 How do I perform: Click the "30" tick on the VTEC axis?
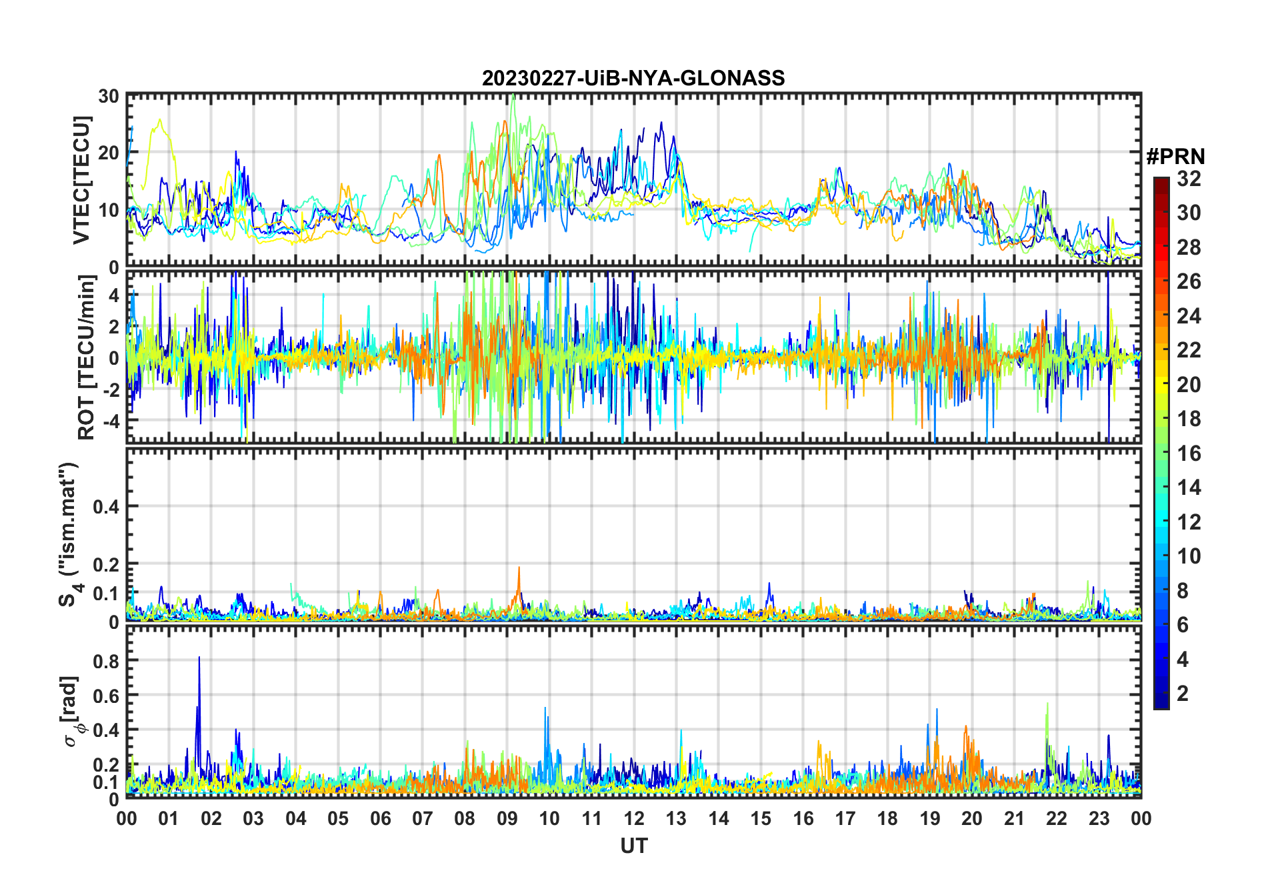click(109, 96)
